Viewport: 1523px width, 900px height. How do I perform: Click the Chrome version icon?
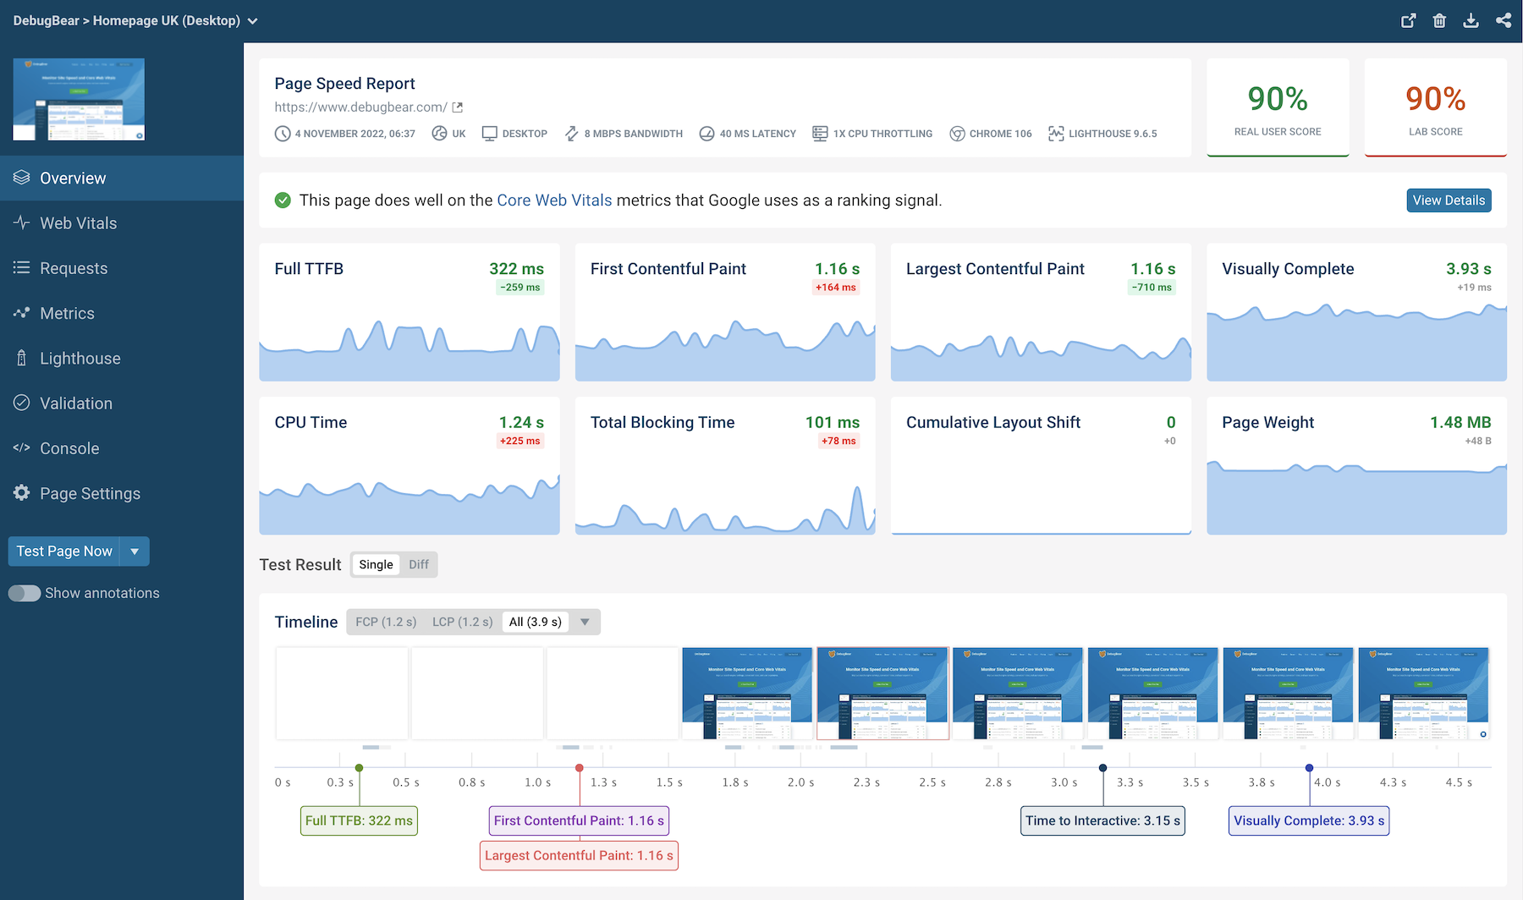[x=957, y=134]
